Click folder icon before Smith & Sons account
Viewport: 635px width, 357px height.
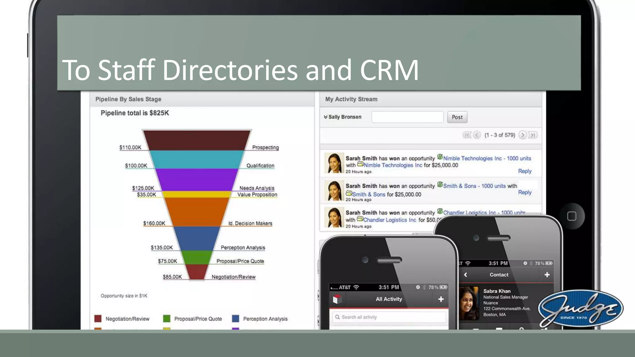(349, 193)
